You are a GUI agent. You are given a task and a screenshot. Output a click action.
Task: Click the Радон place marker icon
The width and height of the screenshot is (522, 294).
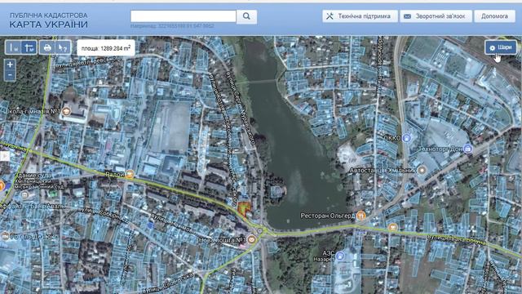[130, 174]
